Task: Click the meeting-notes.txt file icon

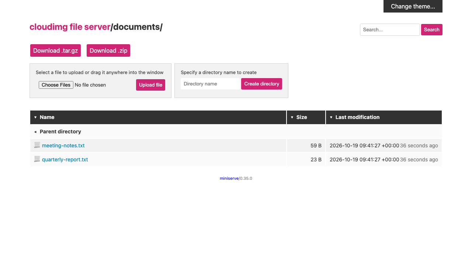Action: (x=37, y=145)
